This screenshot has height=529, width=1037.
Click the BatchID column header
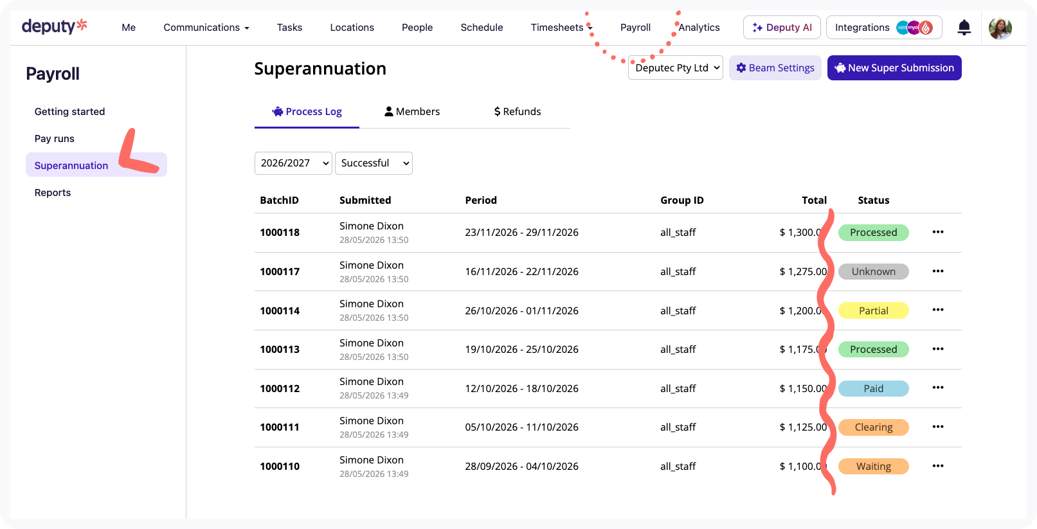[279, 201]
